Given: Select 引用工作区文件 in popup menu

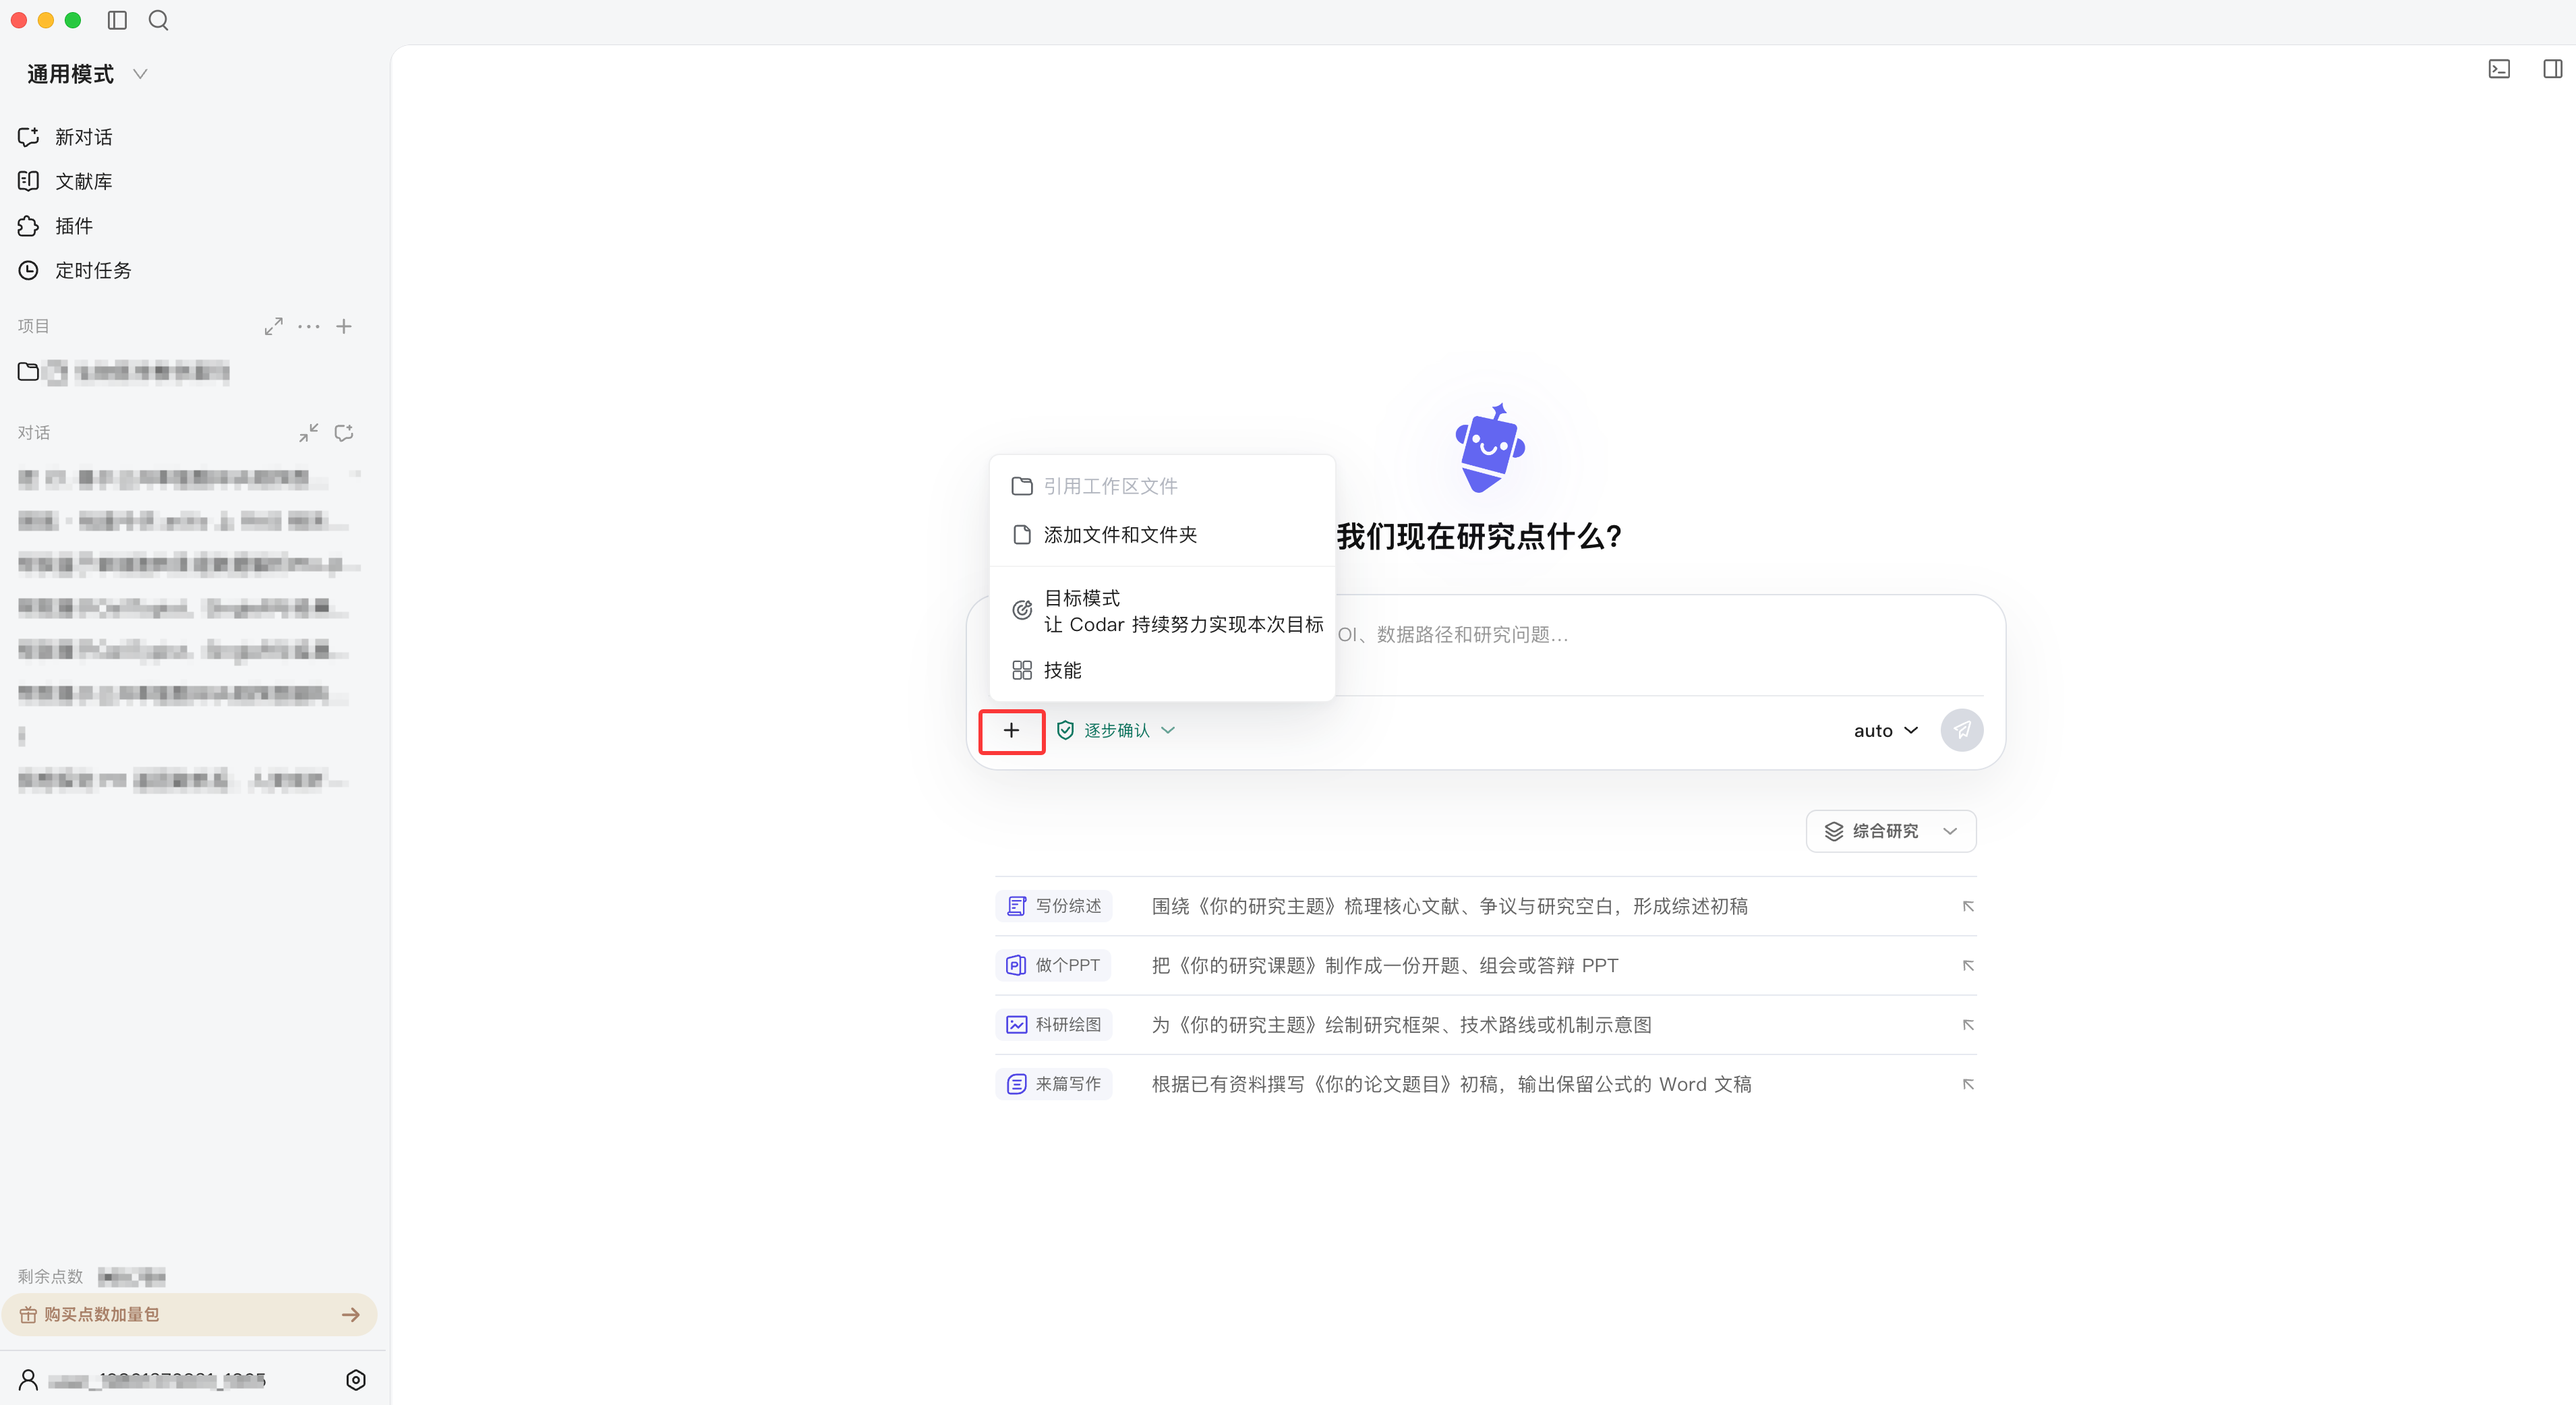Looking at the screenshot, I should click(x=1162, y=486).
